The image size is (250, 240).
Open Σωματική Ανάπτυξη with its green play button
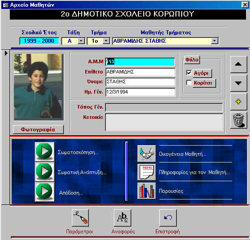[45, 172]
